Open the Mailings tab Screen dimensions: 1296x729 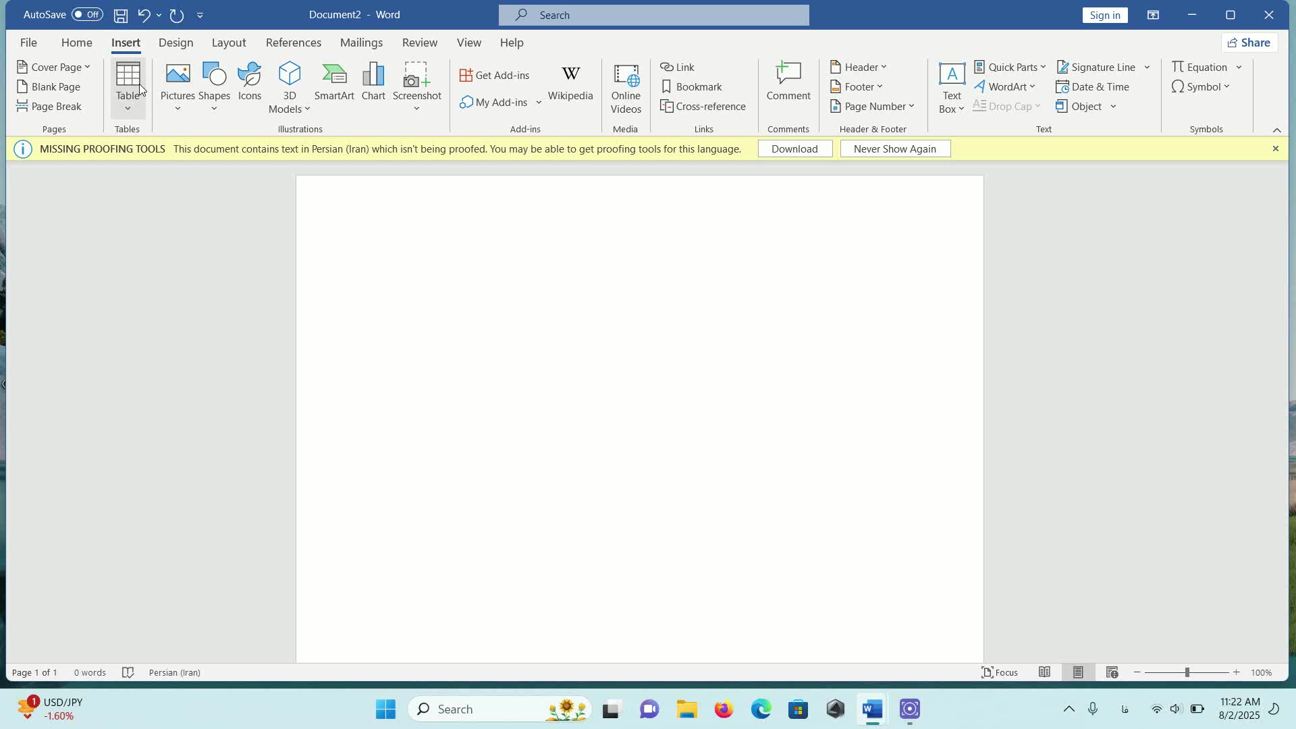[x=362, y=43]
